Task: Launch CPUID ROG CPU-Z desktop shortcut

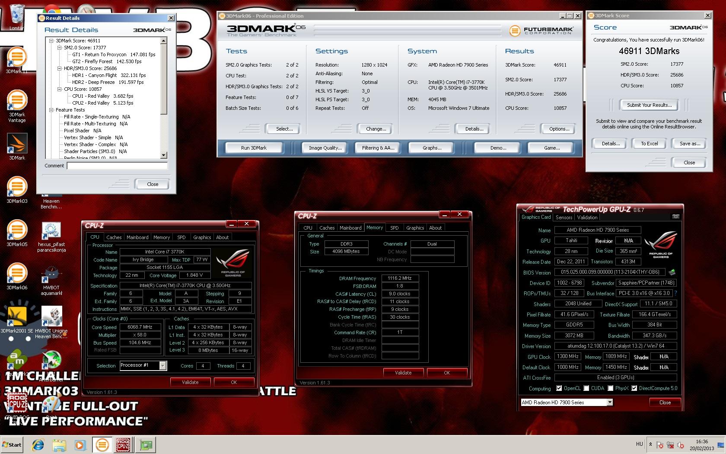Action: (17, 409)
